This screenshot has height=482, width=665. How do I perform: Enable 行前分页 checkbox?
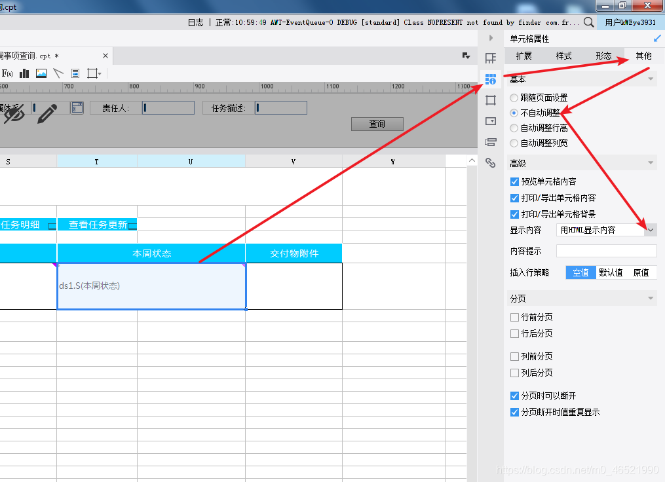(x=514, y=317)
